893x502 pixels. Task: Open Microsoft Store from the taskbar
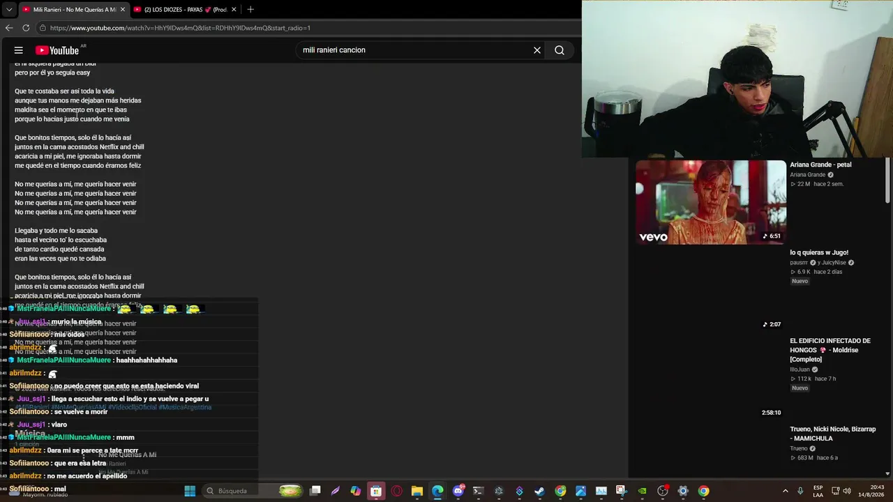pyautogui.click(x=376, y=491)
